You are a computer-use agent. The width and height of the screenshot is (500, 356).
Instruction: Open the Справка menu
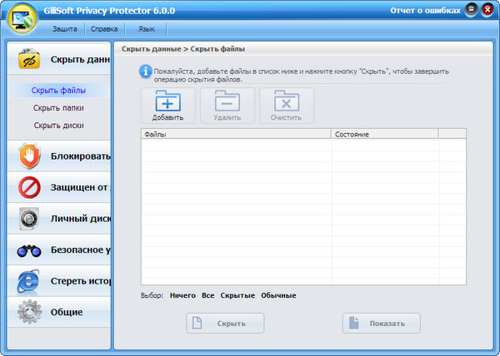(103, 29)
